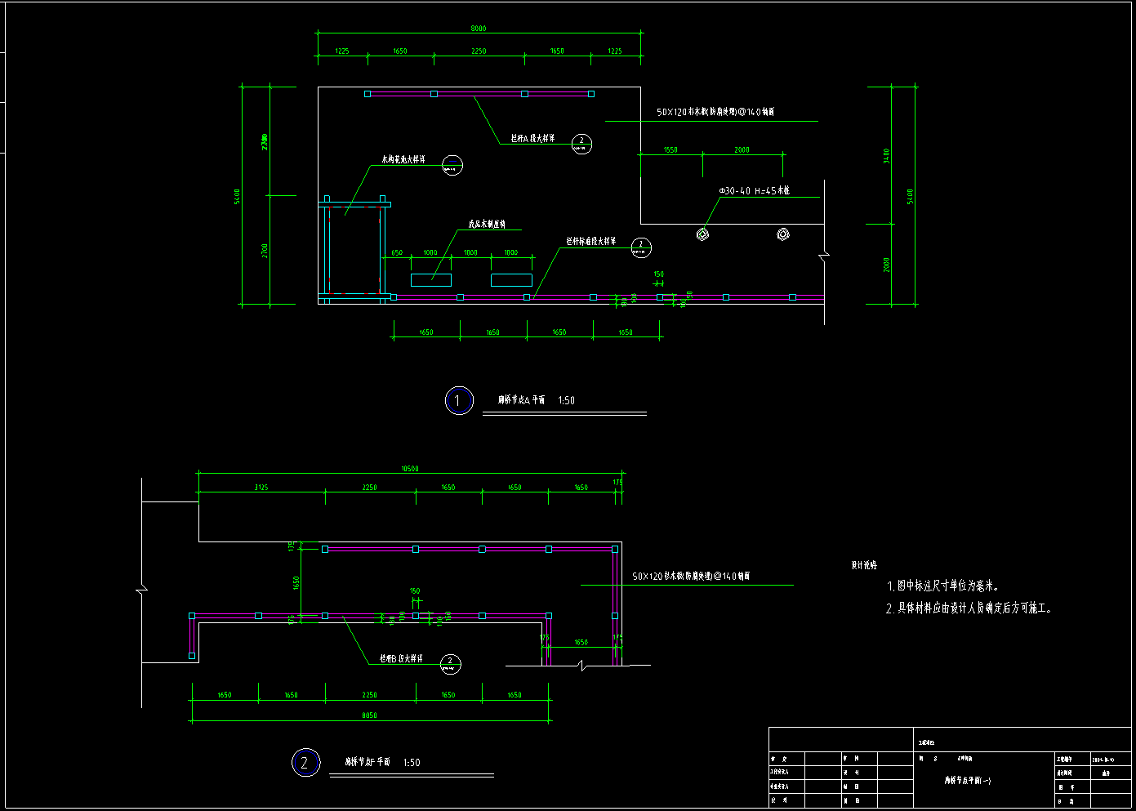Select the right wooden post circular symbol
This screenshot has width=1136, height=811.
(782, 235)
